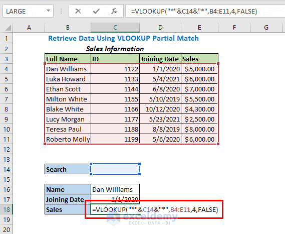Select the cell 'Roberto Molly'
The width and height of the screenshot is (285, 234).
[x=68, y=139]
